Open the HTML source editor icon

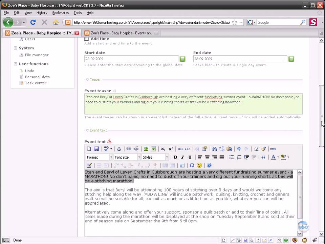pos(273,149)
